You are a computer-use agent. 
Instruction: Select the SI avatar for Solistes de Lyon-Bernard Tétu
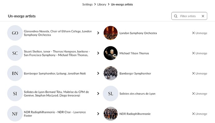click(15, 93)
